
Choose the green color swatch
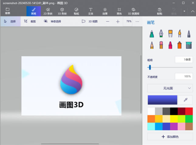[x=189, y=119]
